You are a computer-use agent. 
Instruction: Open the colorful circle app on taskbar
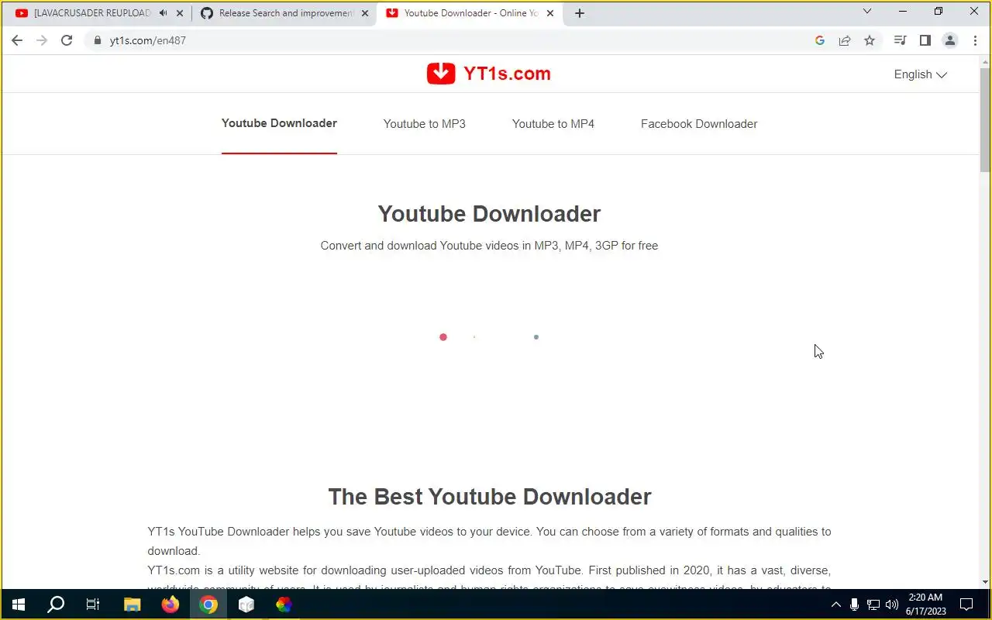tap(284, 604)
